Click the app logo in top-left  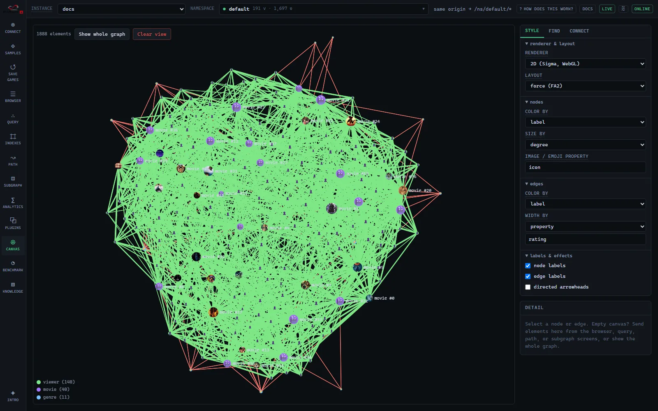coord(13,9)
